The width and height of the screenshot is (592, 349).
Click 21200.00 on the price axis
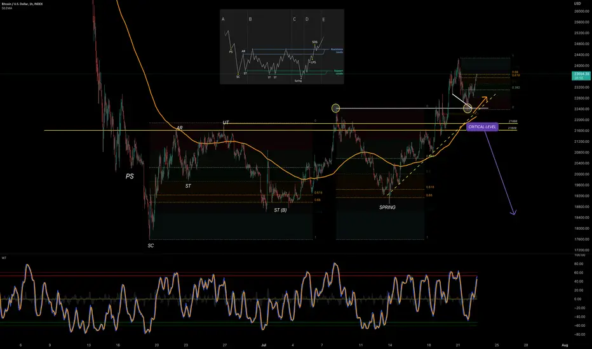coord(582,142)
